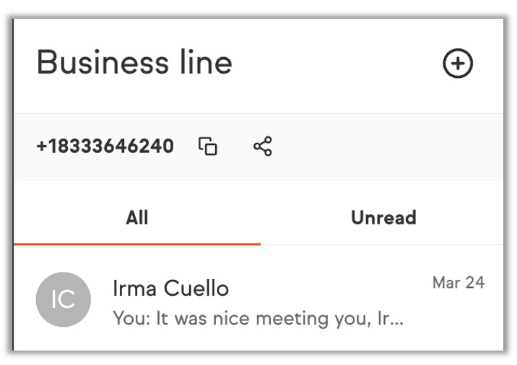The height and width of the screenshot is (365, 517).
Task: Click the initials IC in the avatar
Action: point(64,300)
